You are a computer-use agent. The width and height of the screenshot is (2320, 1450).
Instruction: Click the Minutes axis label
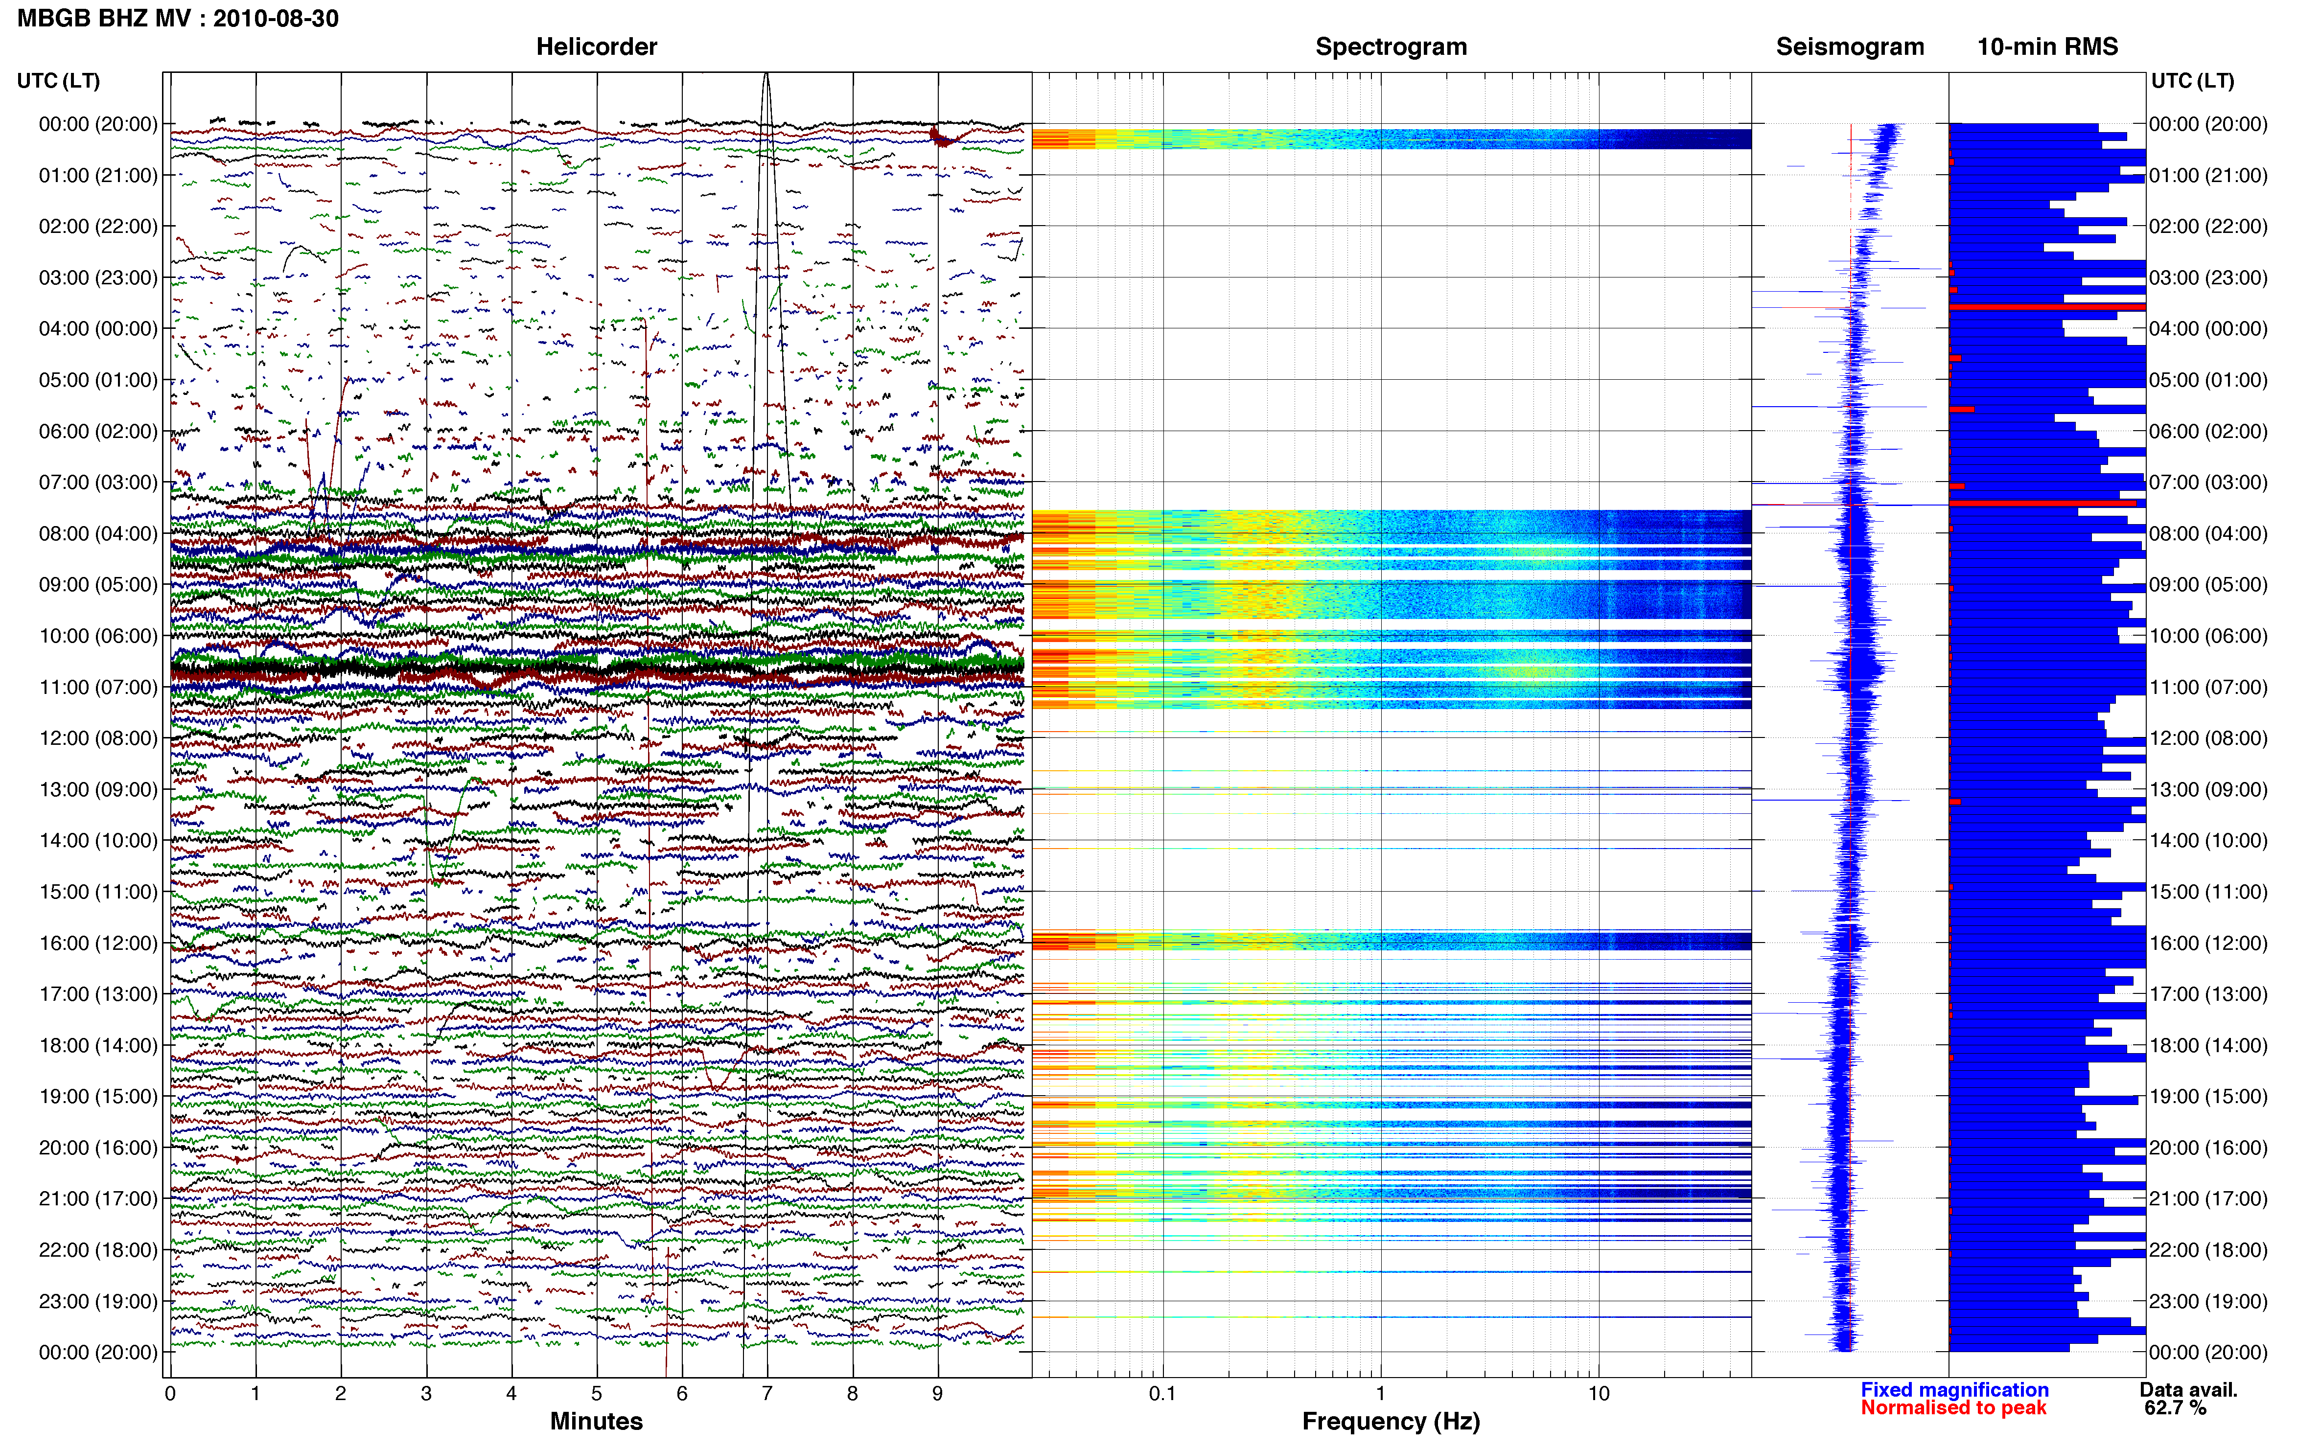(x=596, y=1421)
